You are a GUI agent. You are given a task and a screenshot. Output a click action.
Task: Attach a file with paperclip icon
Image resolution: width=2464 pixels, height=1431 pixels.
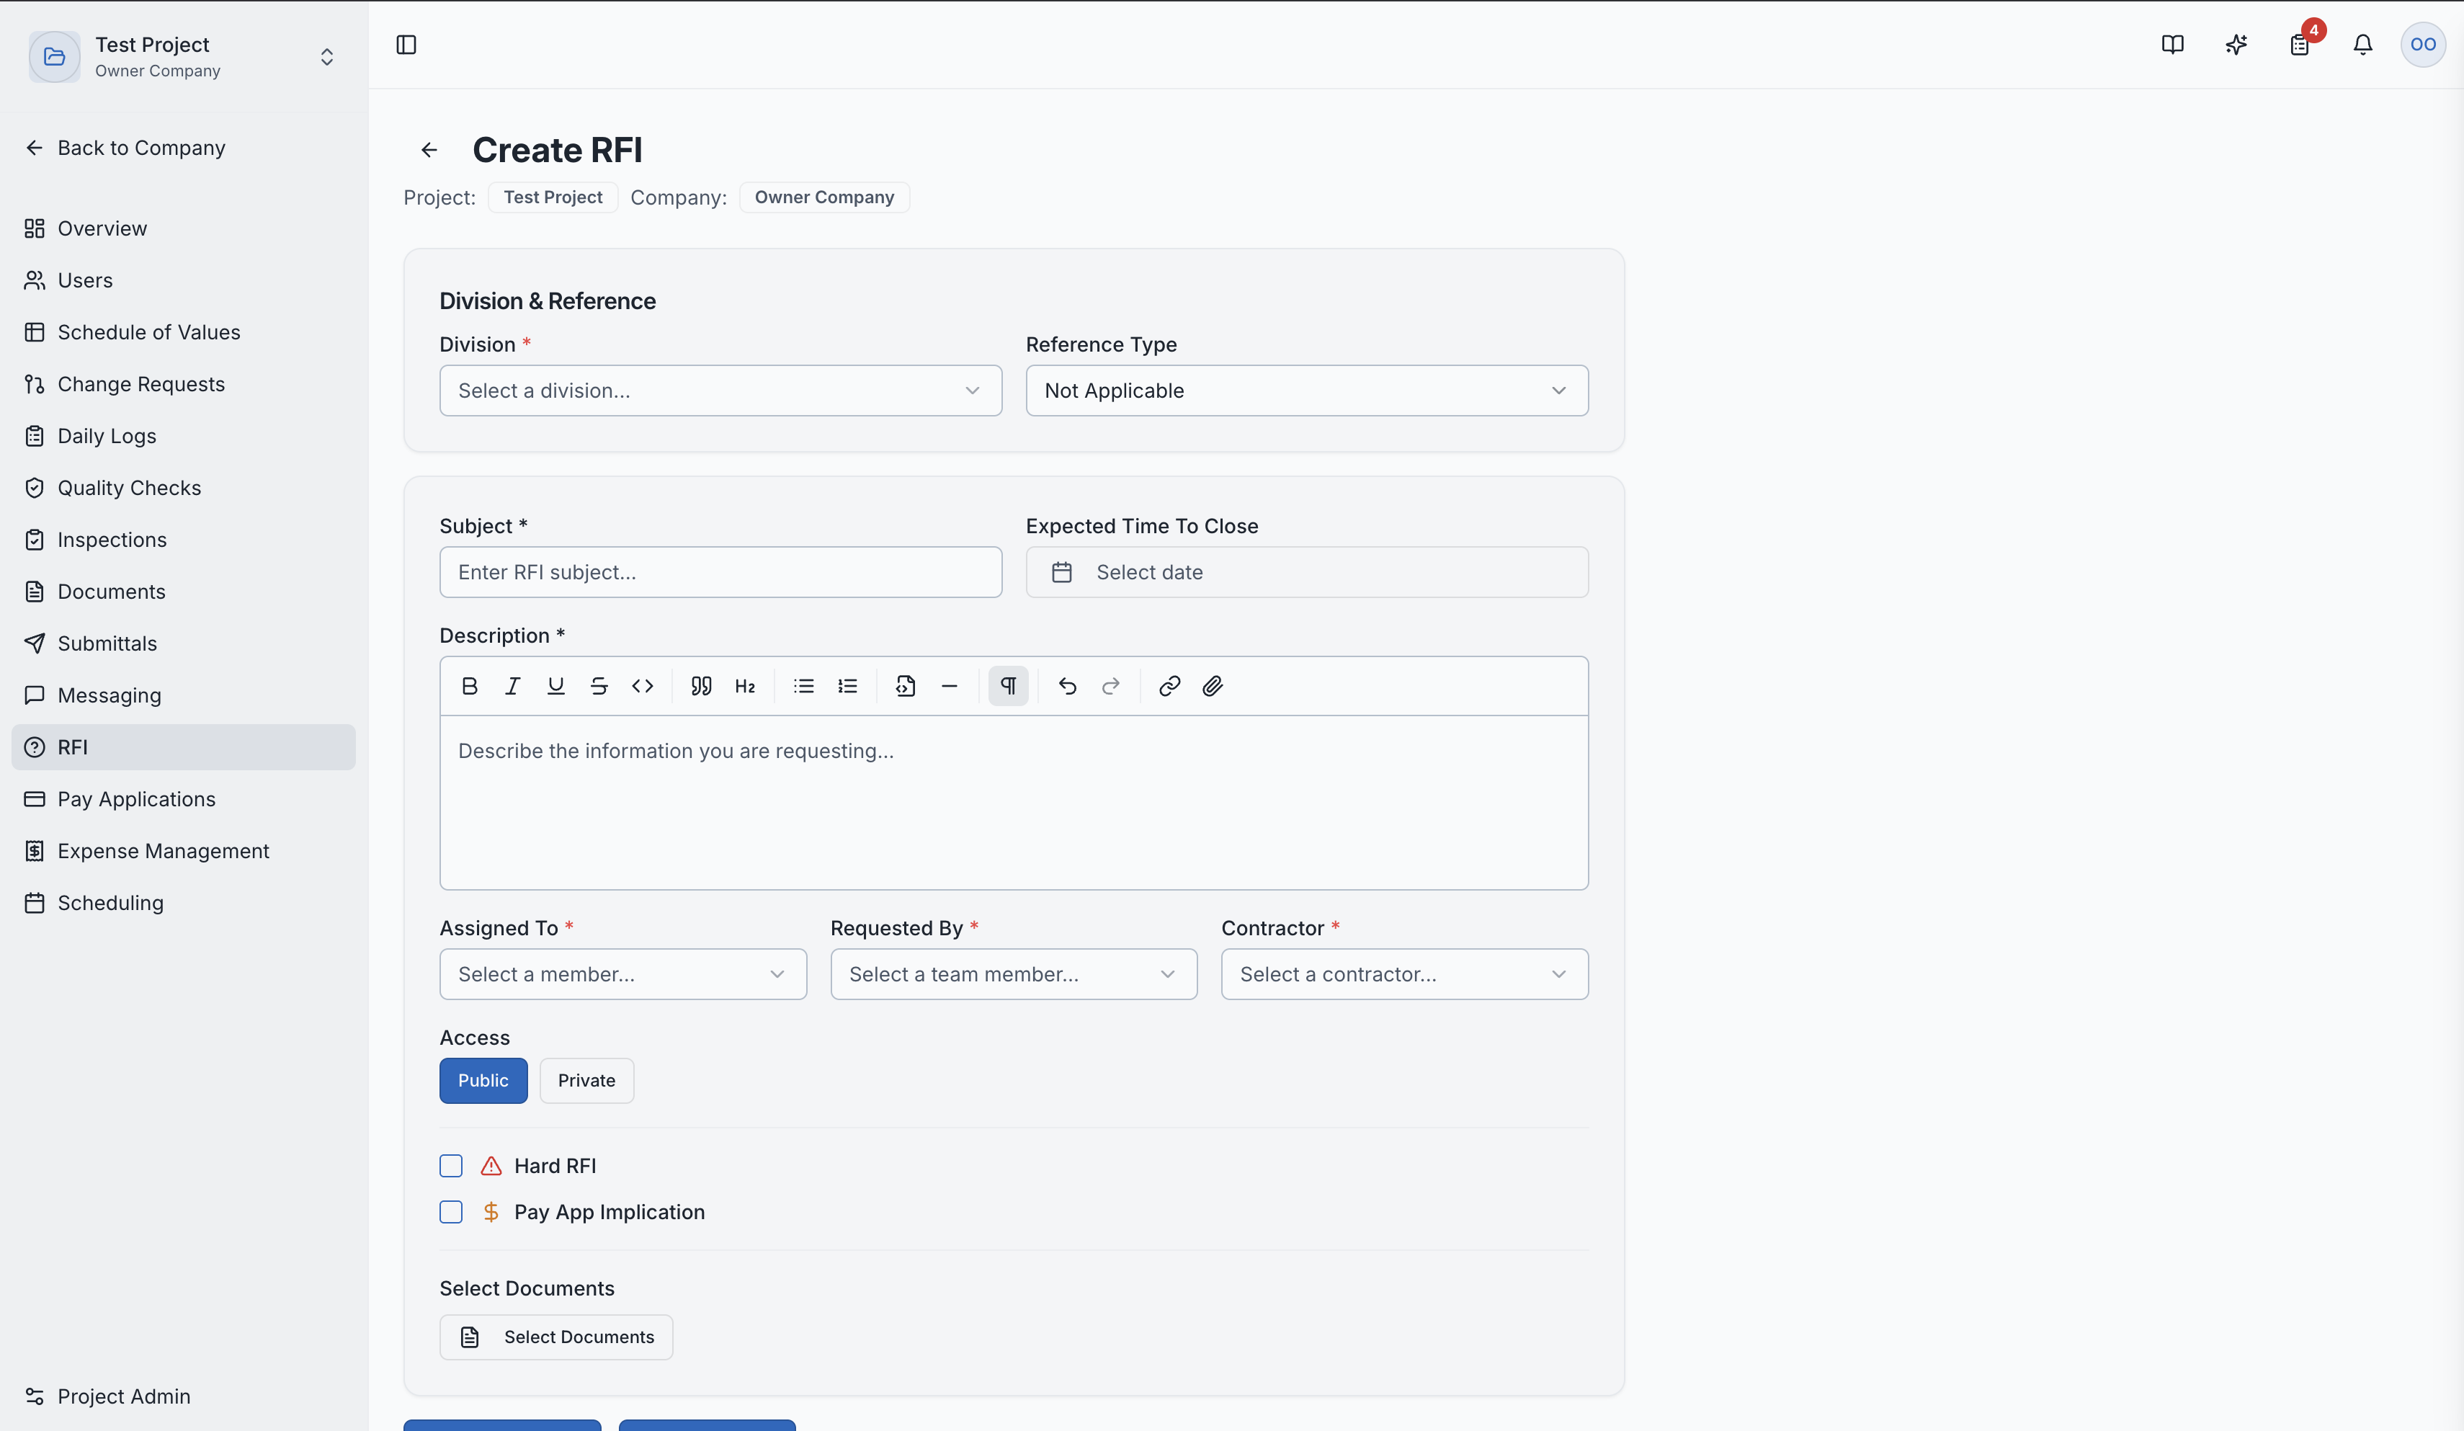click(x=1213, y=687)
